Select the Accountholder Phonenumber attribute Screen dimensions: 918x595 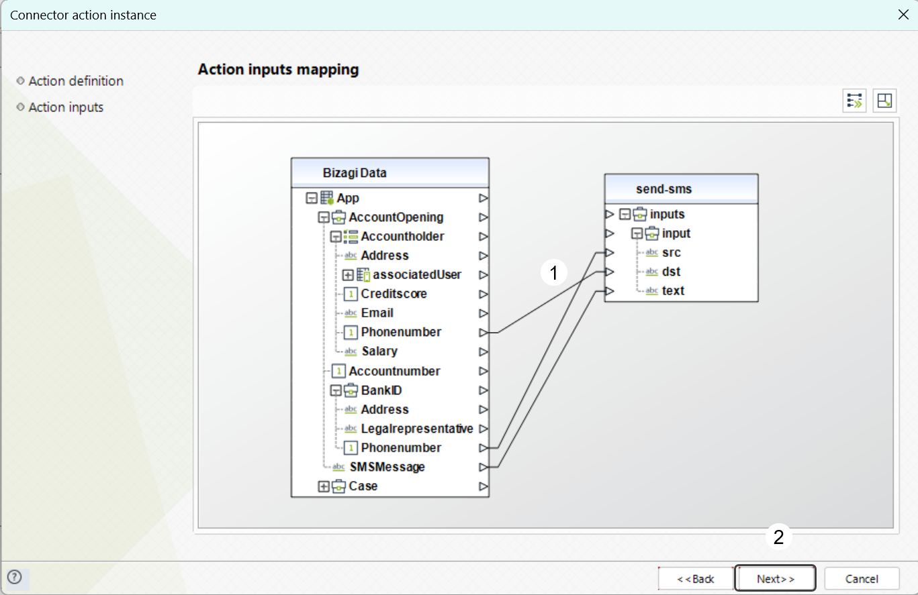click(401, 332)
